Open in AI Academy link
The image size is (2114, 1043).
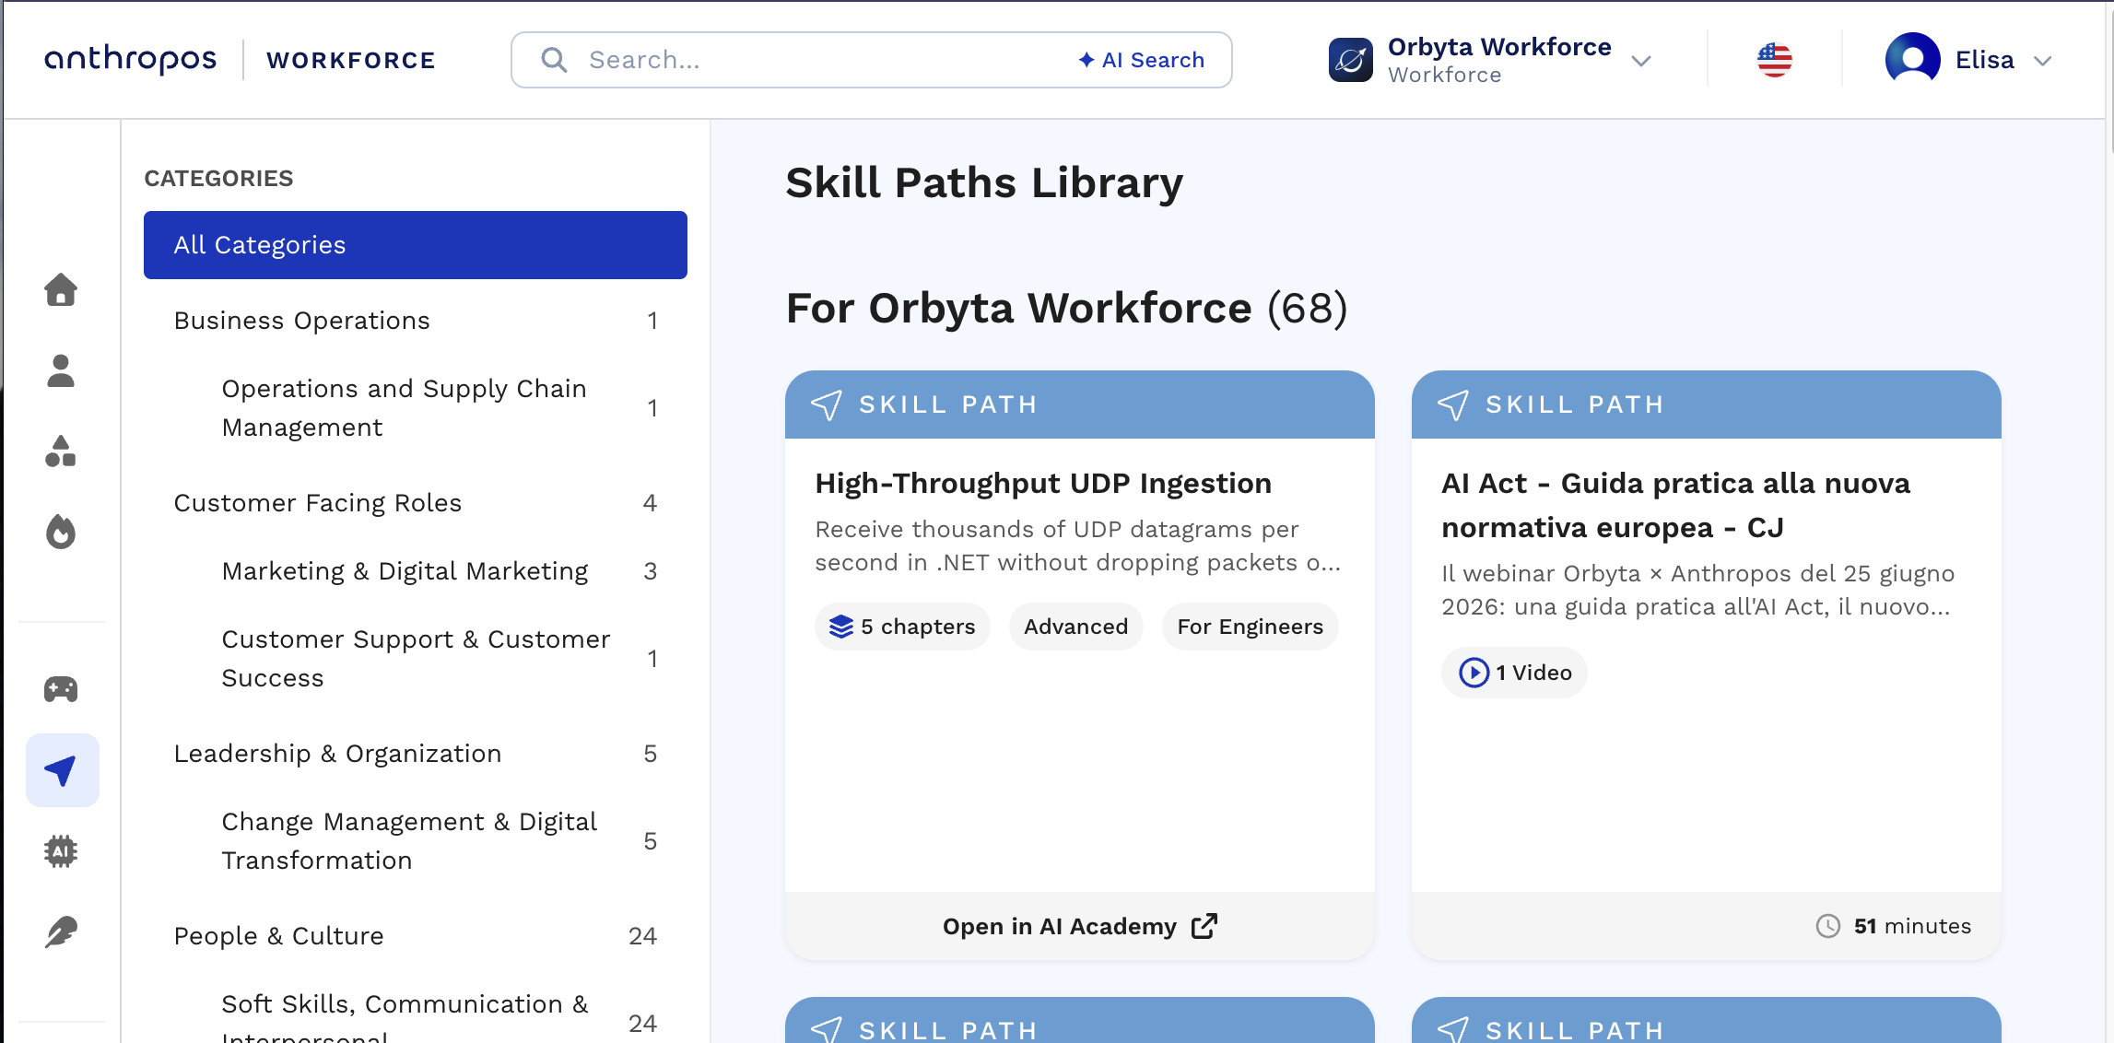(x=1080, y=926)
